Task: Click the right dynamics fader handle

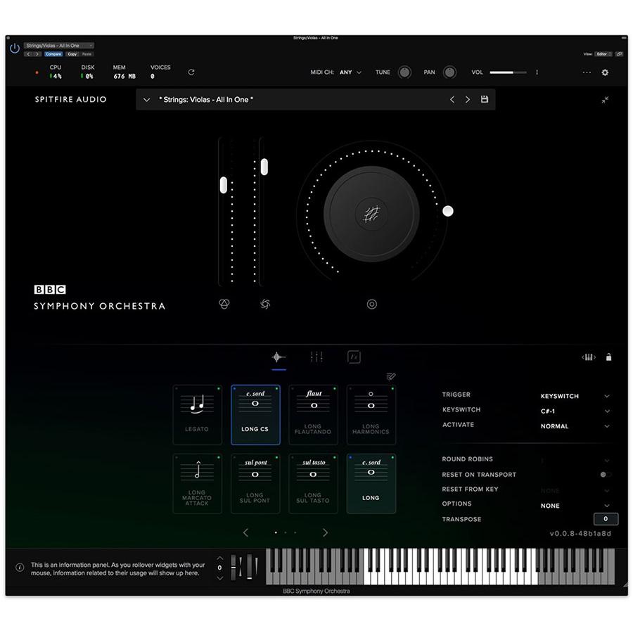Action: click(x=264, y=166)
